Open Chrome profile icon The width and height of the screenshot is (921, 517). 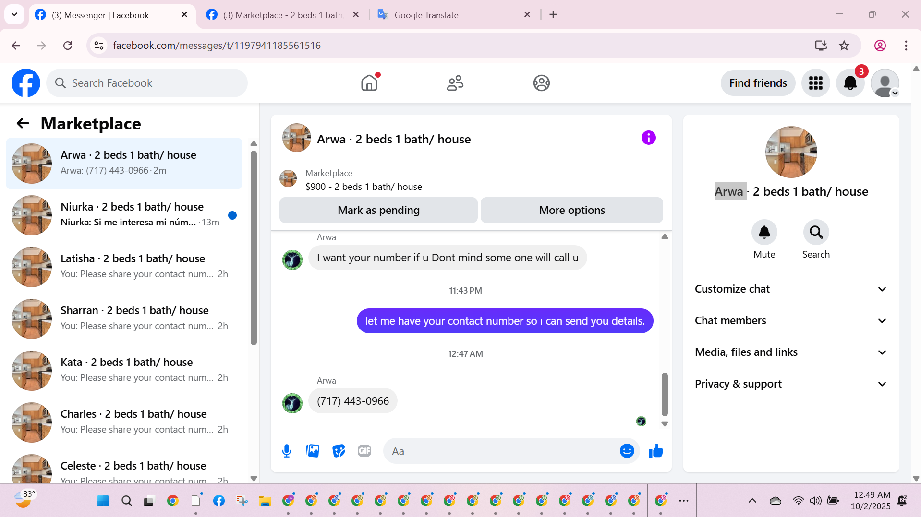(880, 46)
